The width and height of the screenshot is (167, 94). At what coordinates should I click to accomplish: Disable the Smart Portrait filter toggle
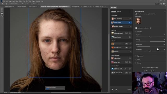pyautogui.click(x=130, y=23)
